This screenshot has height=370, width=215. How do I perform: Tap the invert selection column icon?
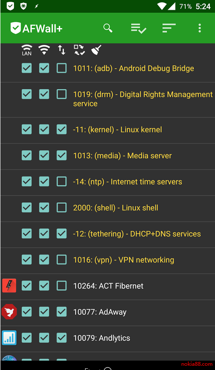click(79, 50)
